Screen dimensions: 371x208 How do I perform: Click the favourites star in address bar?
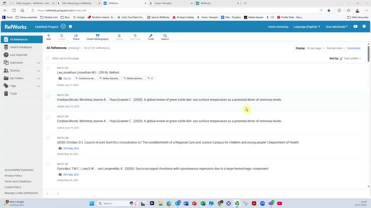pyautogui.click(x=329, y=10)
